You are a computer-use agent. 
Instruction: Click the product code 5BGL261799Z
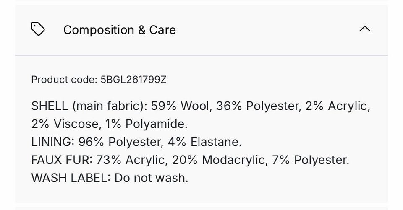pyautogui.click(x=133, y=79)
